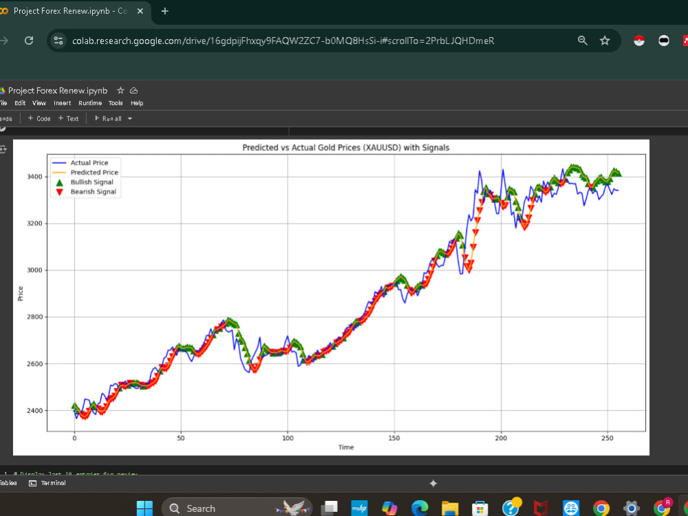688x516 pixels.
Task: Add a new Text cell
Action: (68, 118)
